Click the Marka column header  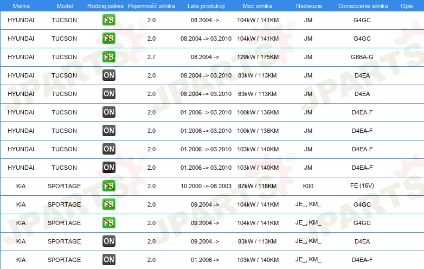point(21,5)
